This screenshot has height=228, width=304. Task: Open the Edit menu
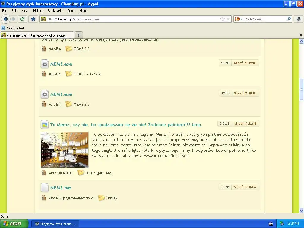coord(14,11)
